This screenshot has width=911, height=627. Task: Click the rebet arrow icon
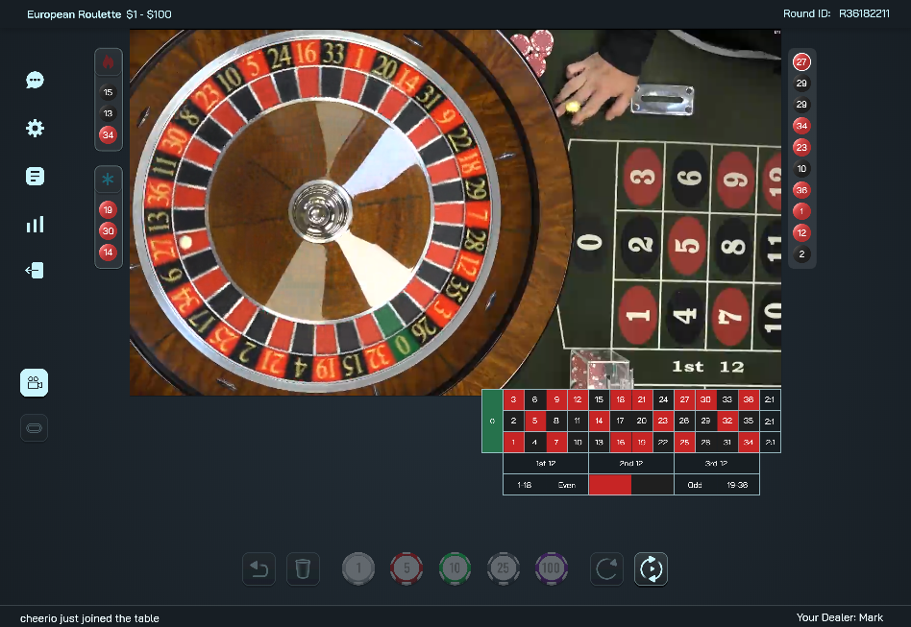point(606,569)
